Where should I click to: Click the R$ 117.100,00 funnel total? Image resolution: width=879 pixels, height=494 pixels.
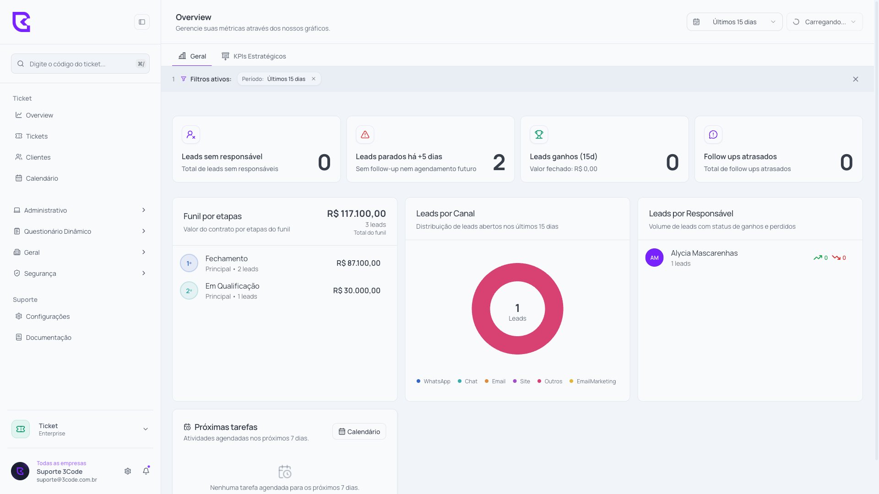[356, 214]
